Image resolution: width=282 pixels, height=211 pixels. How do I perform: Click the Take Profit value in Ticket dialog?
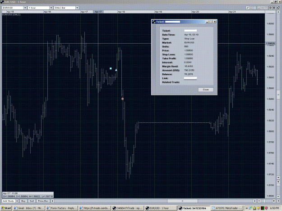click(x=189, y=58)
